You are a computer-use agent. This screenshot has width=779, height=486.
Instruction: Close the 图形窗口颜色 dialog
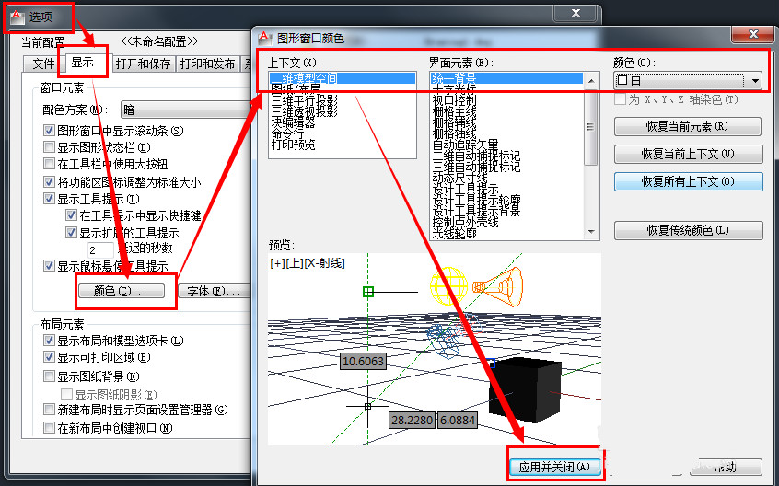point(750,34)
